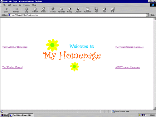Open the Back history dropdown arrow
The width and height of the screenshot is (156, 117).
click(11, 10)
